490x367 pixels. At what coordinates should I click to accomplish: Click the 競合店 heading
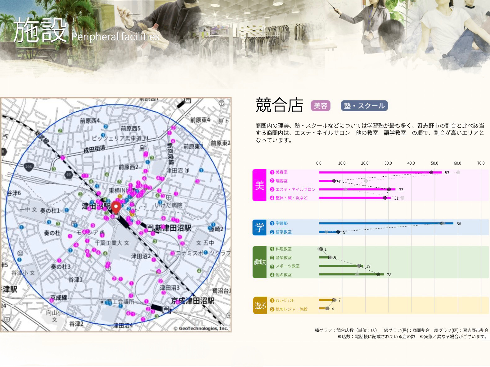(279, 105)
